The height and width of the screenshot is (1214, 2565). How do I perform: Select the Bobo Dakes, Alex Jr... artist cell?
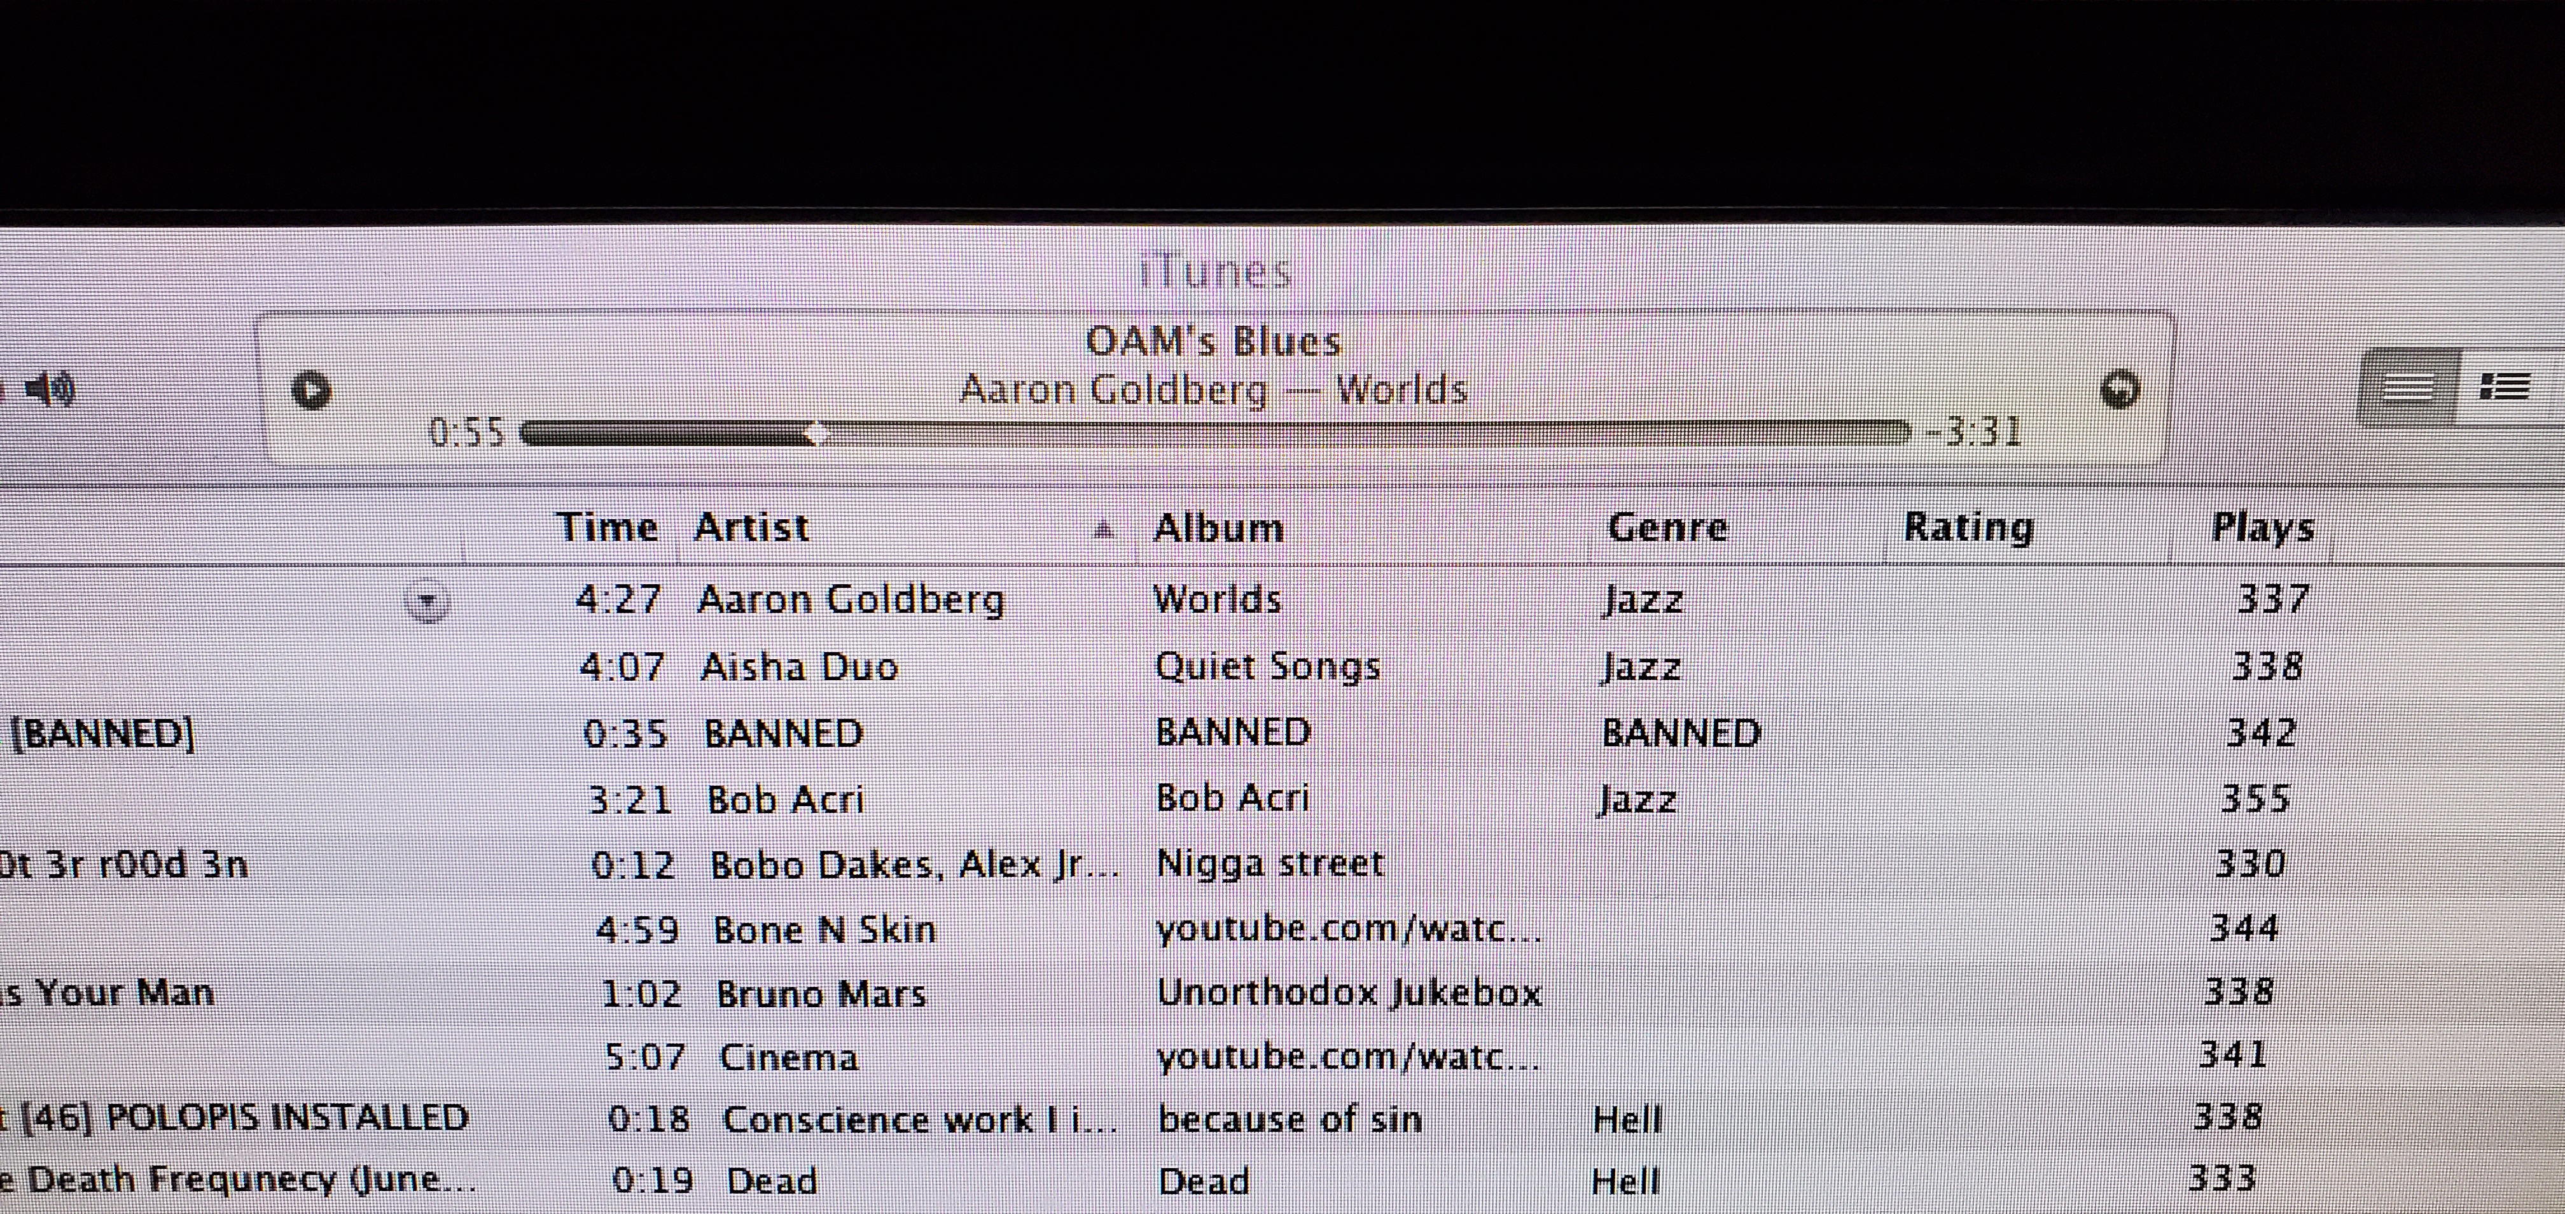pyautogui.click(x=914, y=865)
